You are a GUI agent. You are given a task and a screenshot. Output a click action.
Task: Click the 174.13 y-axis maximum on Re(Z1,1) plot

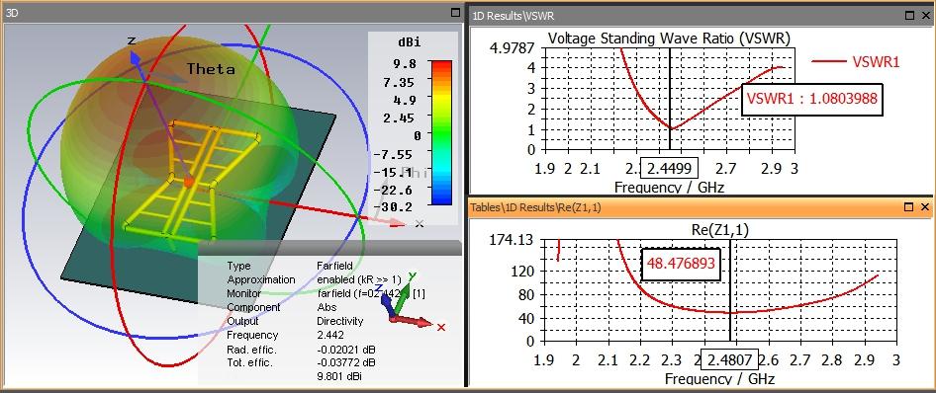(x=513, y=241)
